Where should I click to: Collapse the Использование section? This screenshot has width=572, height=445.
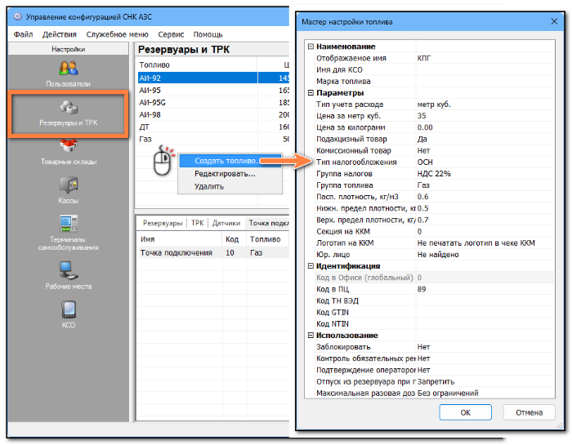click(311, 335)
